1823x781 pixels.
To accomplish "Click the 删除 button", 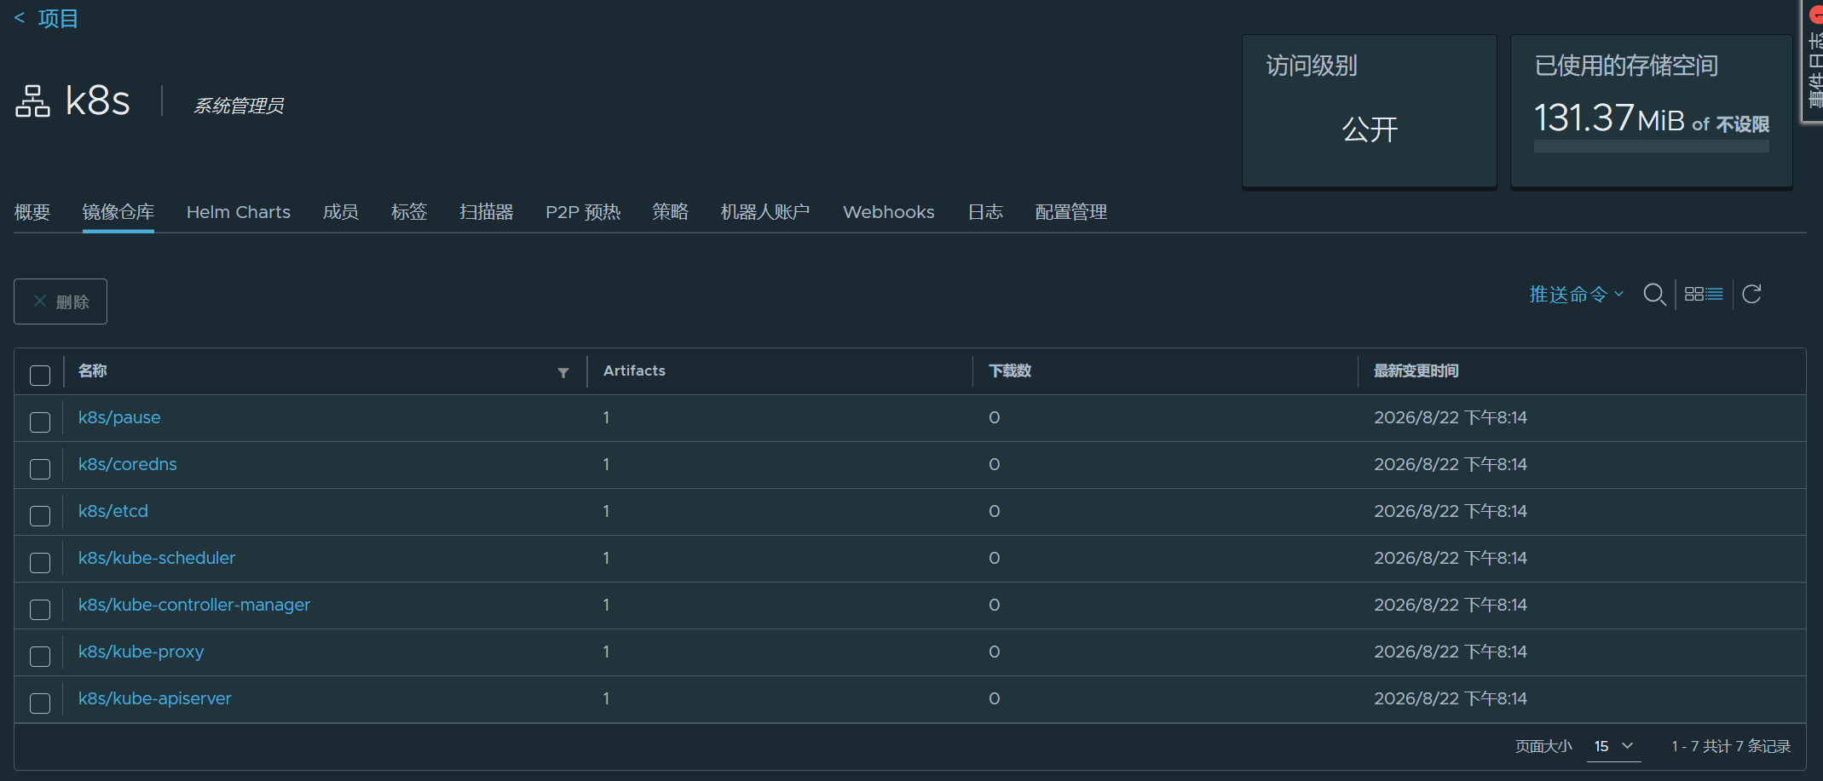I will pos(61,301).
